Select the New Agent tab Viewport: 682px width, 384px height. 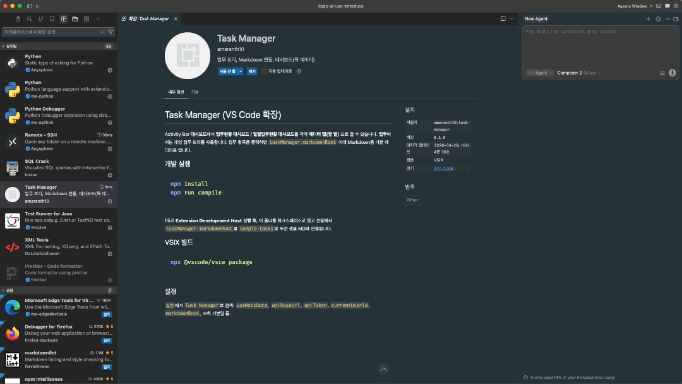click(x=536, y=19)
